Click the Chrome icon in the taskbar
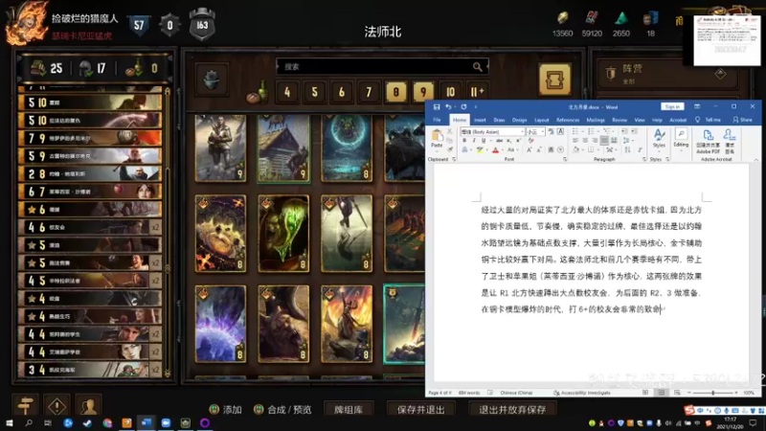The image size is (766, 431). (x=107, y=423)
